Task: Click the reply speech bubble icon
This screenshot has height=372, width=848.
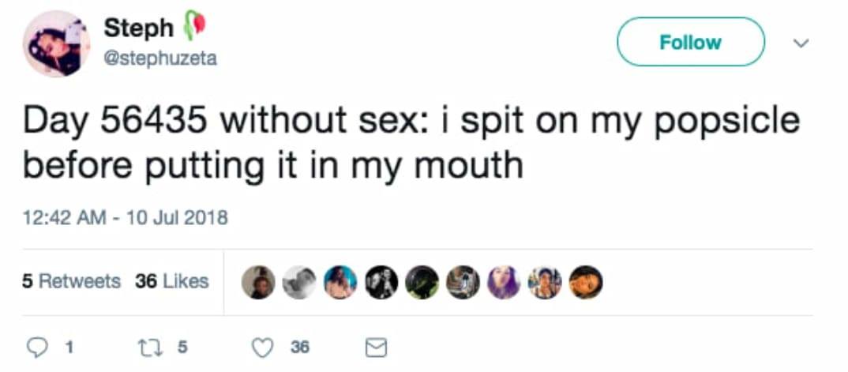Action: (37, 347)
